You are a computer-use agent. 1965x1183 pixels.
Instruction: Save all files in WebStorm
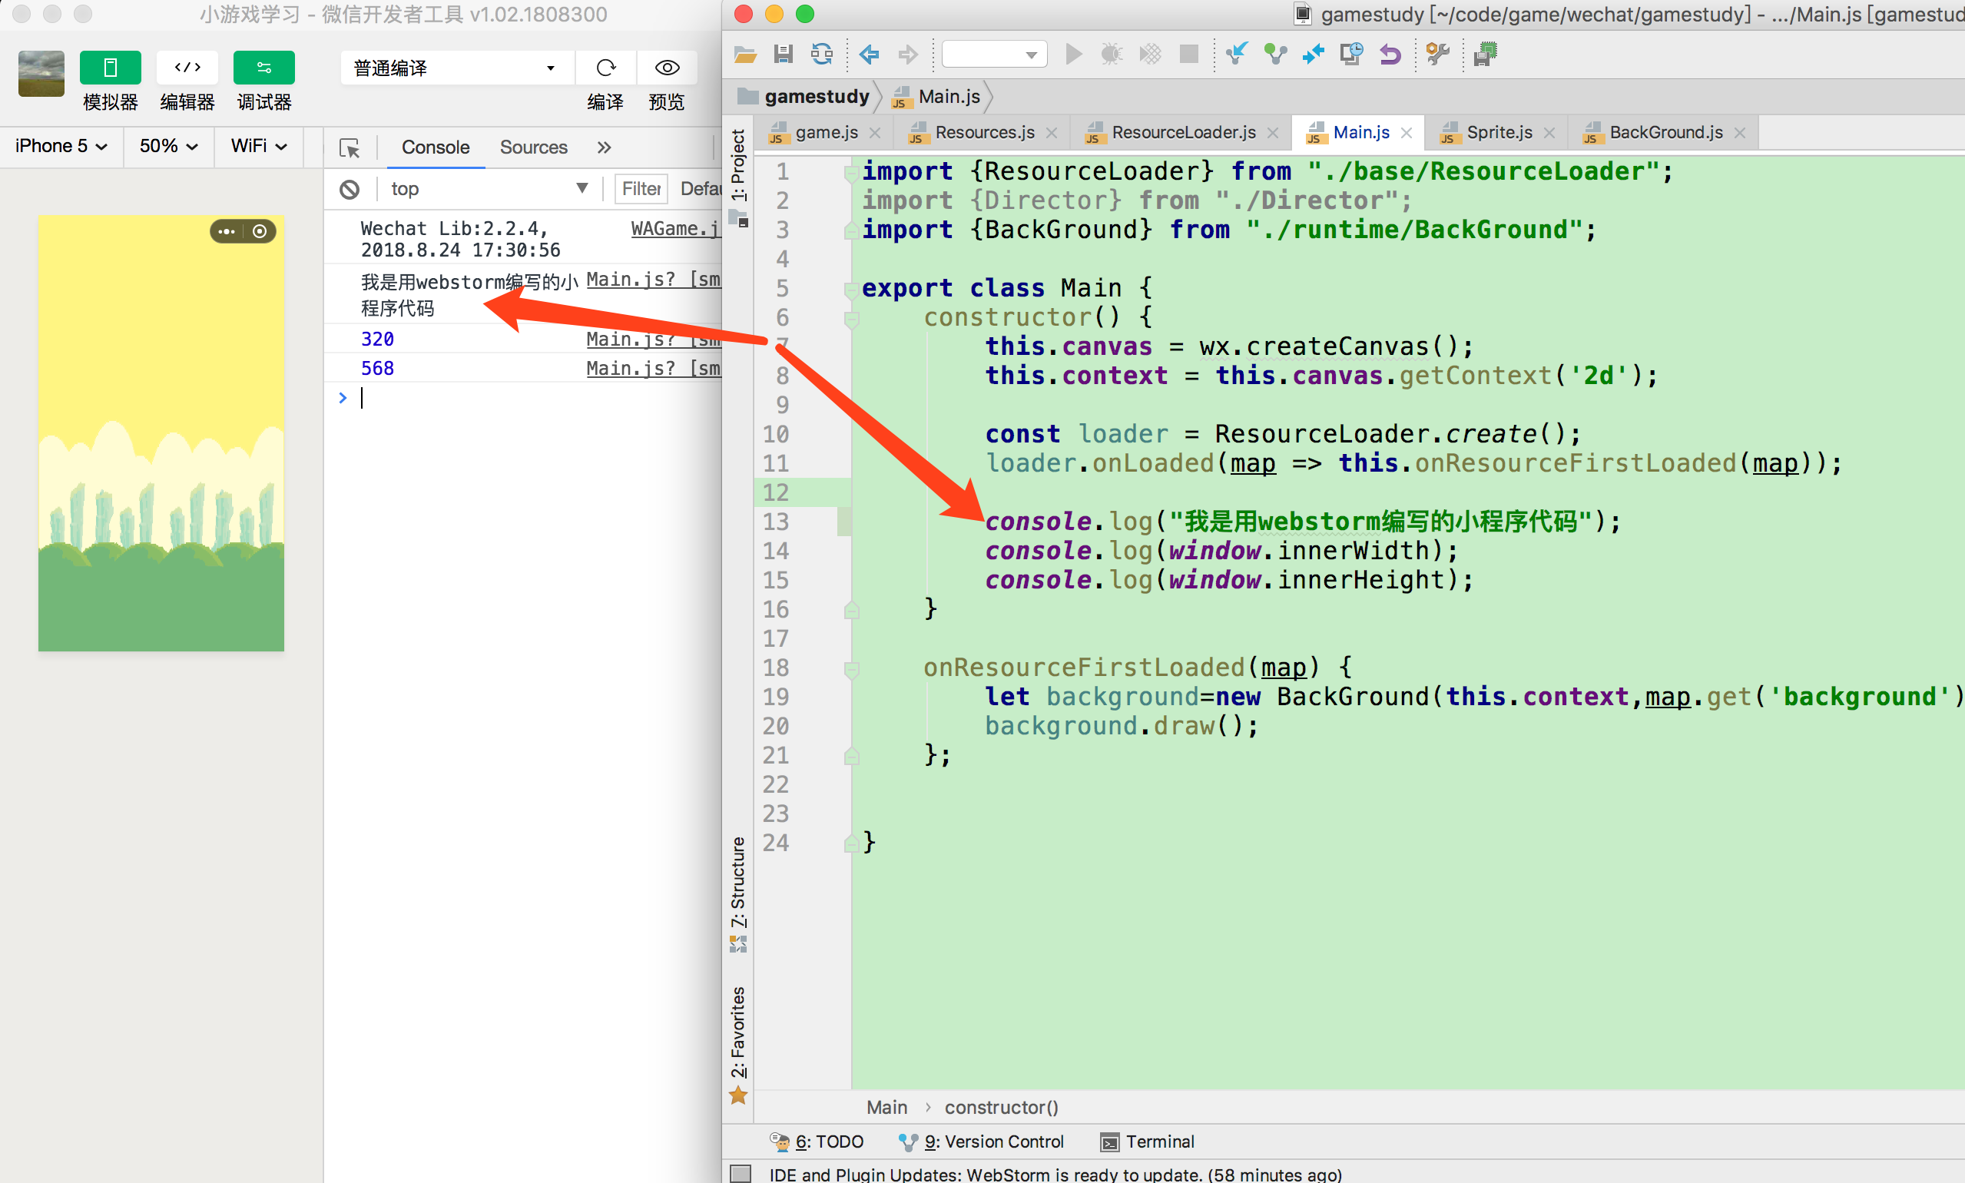(783, 54)
